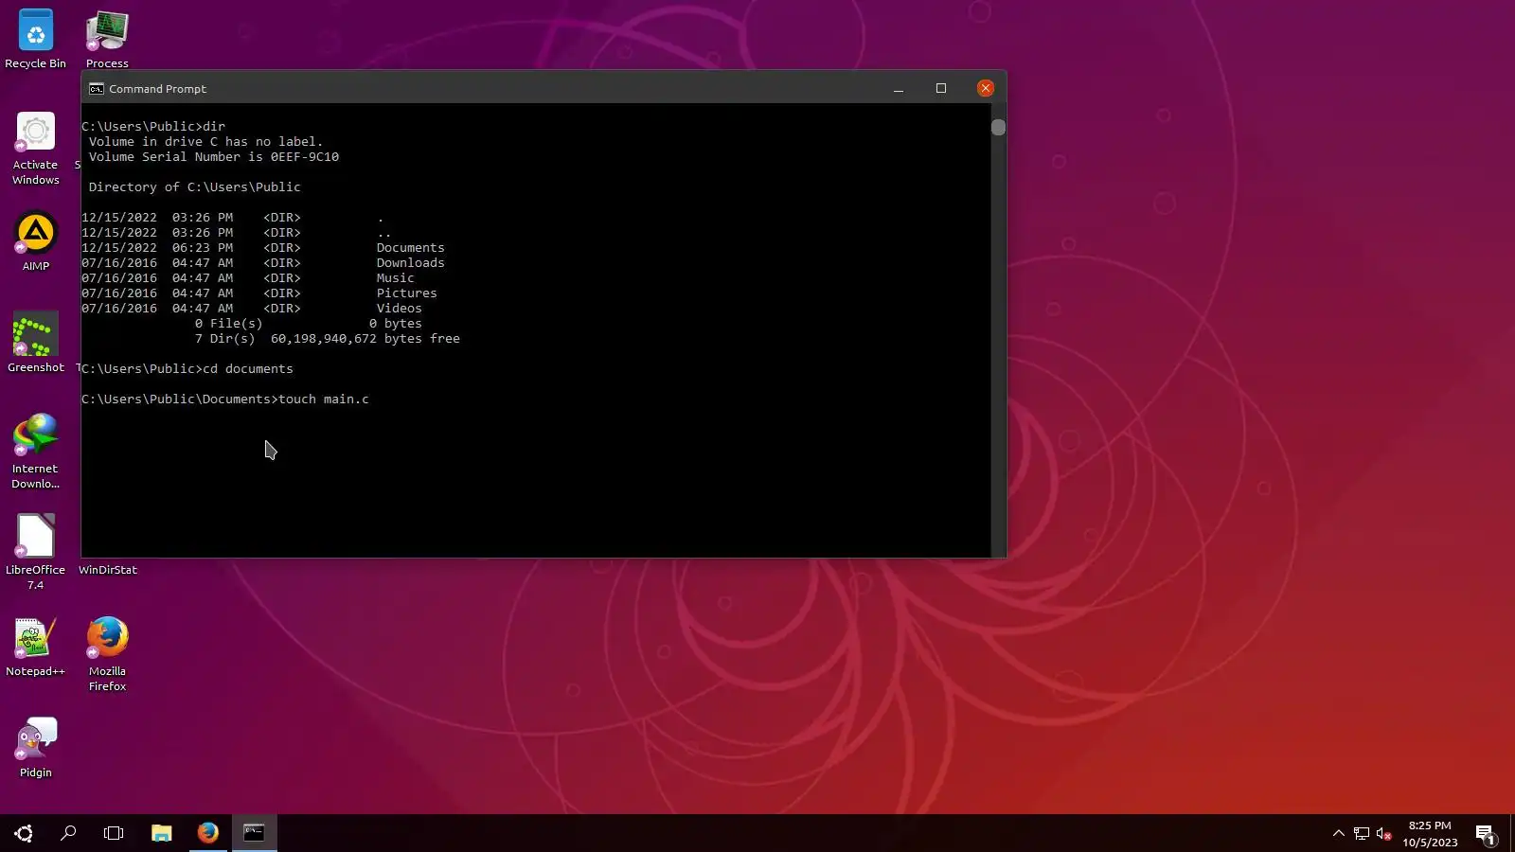Viewport: 1515px width, 852px height.
Task: Click the muted volume tray icon
Action: click(x=1384, y=833)
